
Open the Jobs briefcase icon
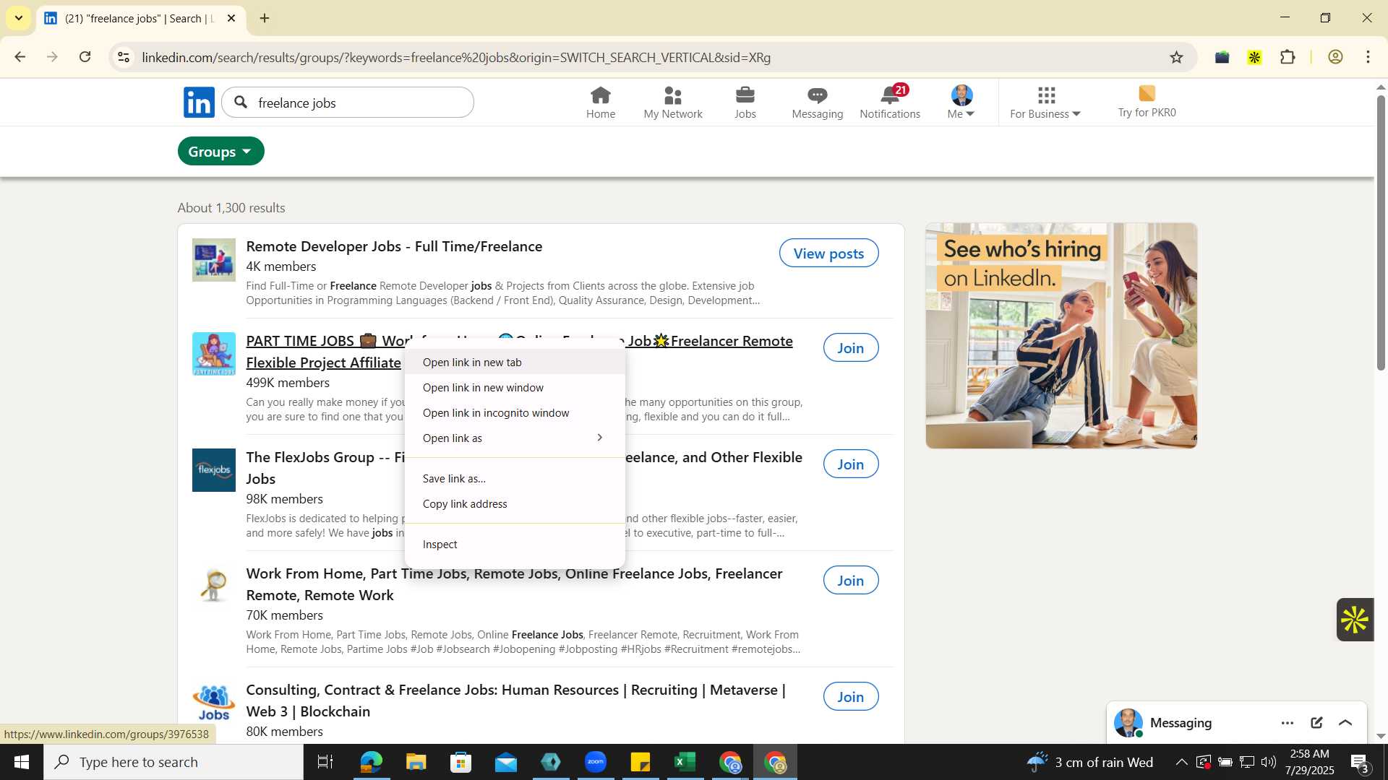click(x=745, y=103)
